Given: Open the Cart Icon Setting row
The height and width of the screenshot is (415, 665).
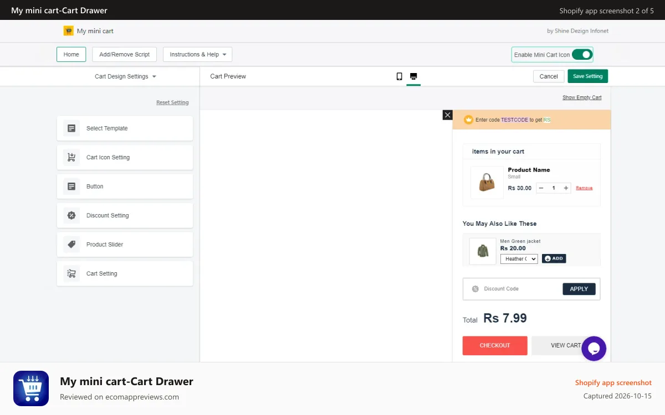Looking at the screenshot, I should [125, 157].
